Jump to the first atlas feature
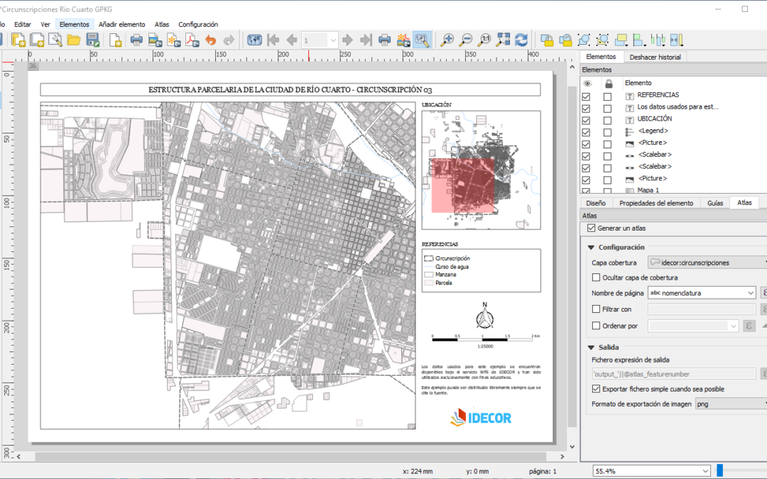The height and width of the screenshot is (479, 767). click(273, 40)
